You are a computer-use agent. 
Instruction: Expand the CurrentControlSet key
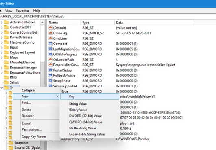(2, 33)
